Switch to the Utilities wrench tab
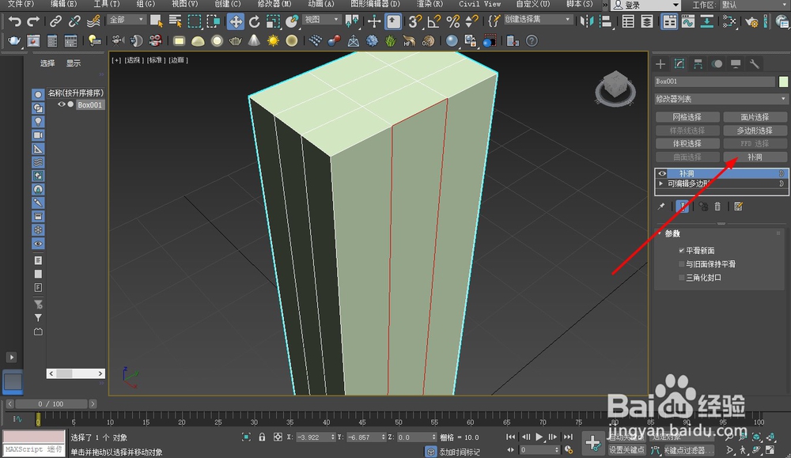Viewport: 791px width, 458px height. [x=755, y=64]
